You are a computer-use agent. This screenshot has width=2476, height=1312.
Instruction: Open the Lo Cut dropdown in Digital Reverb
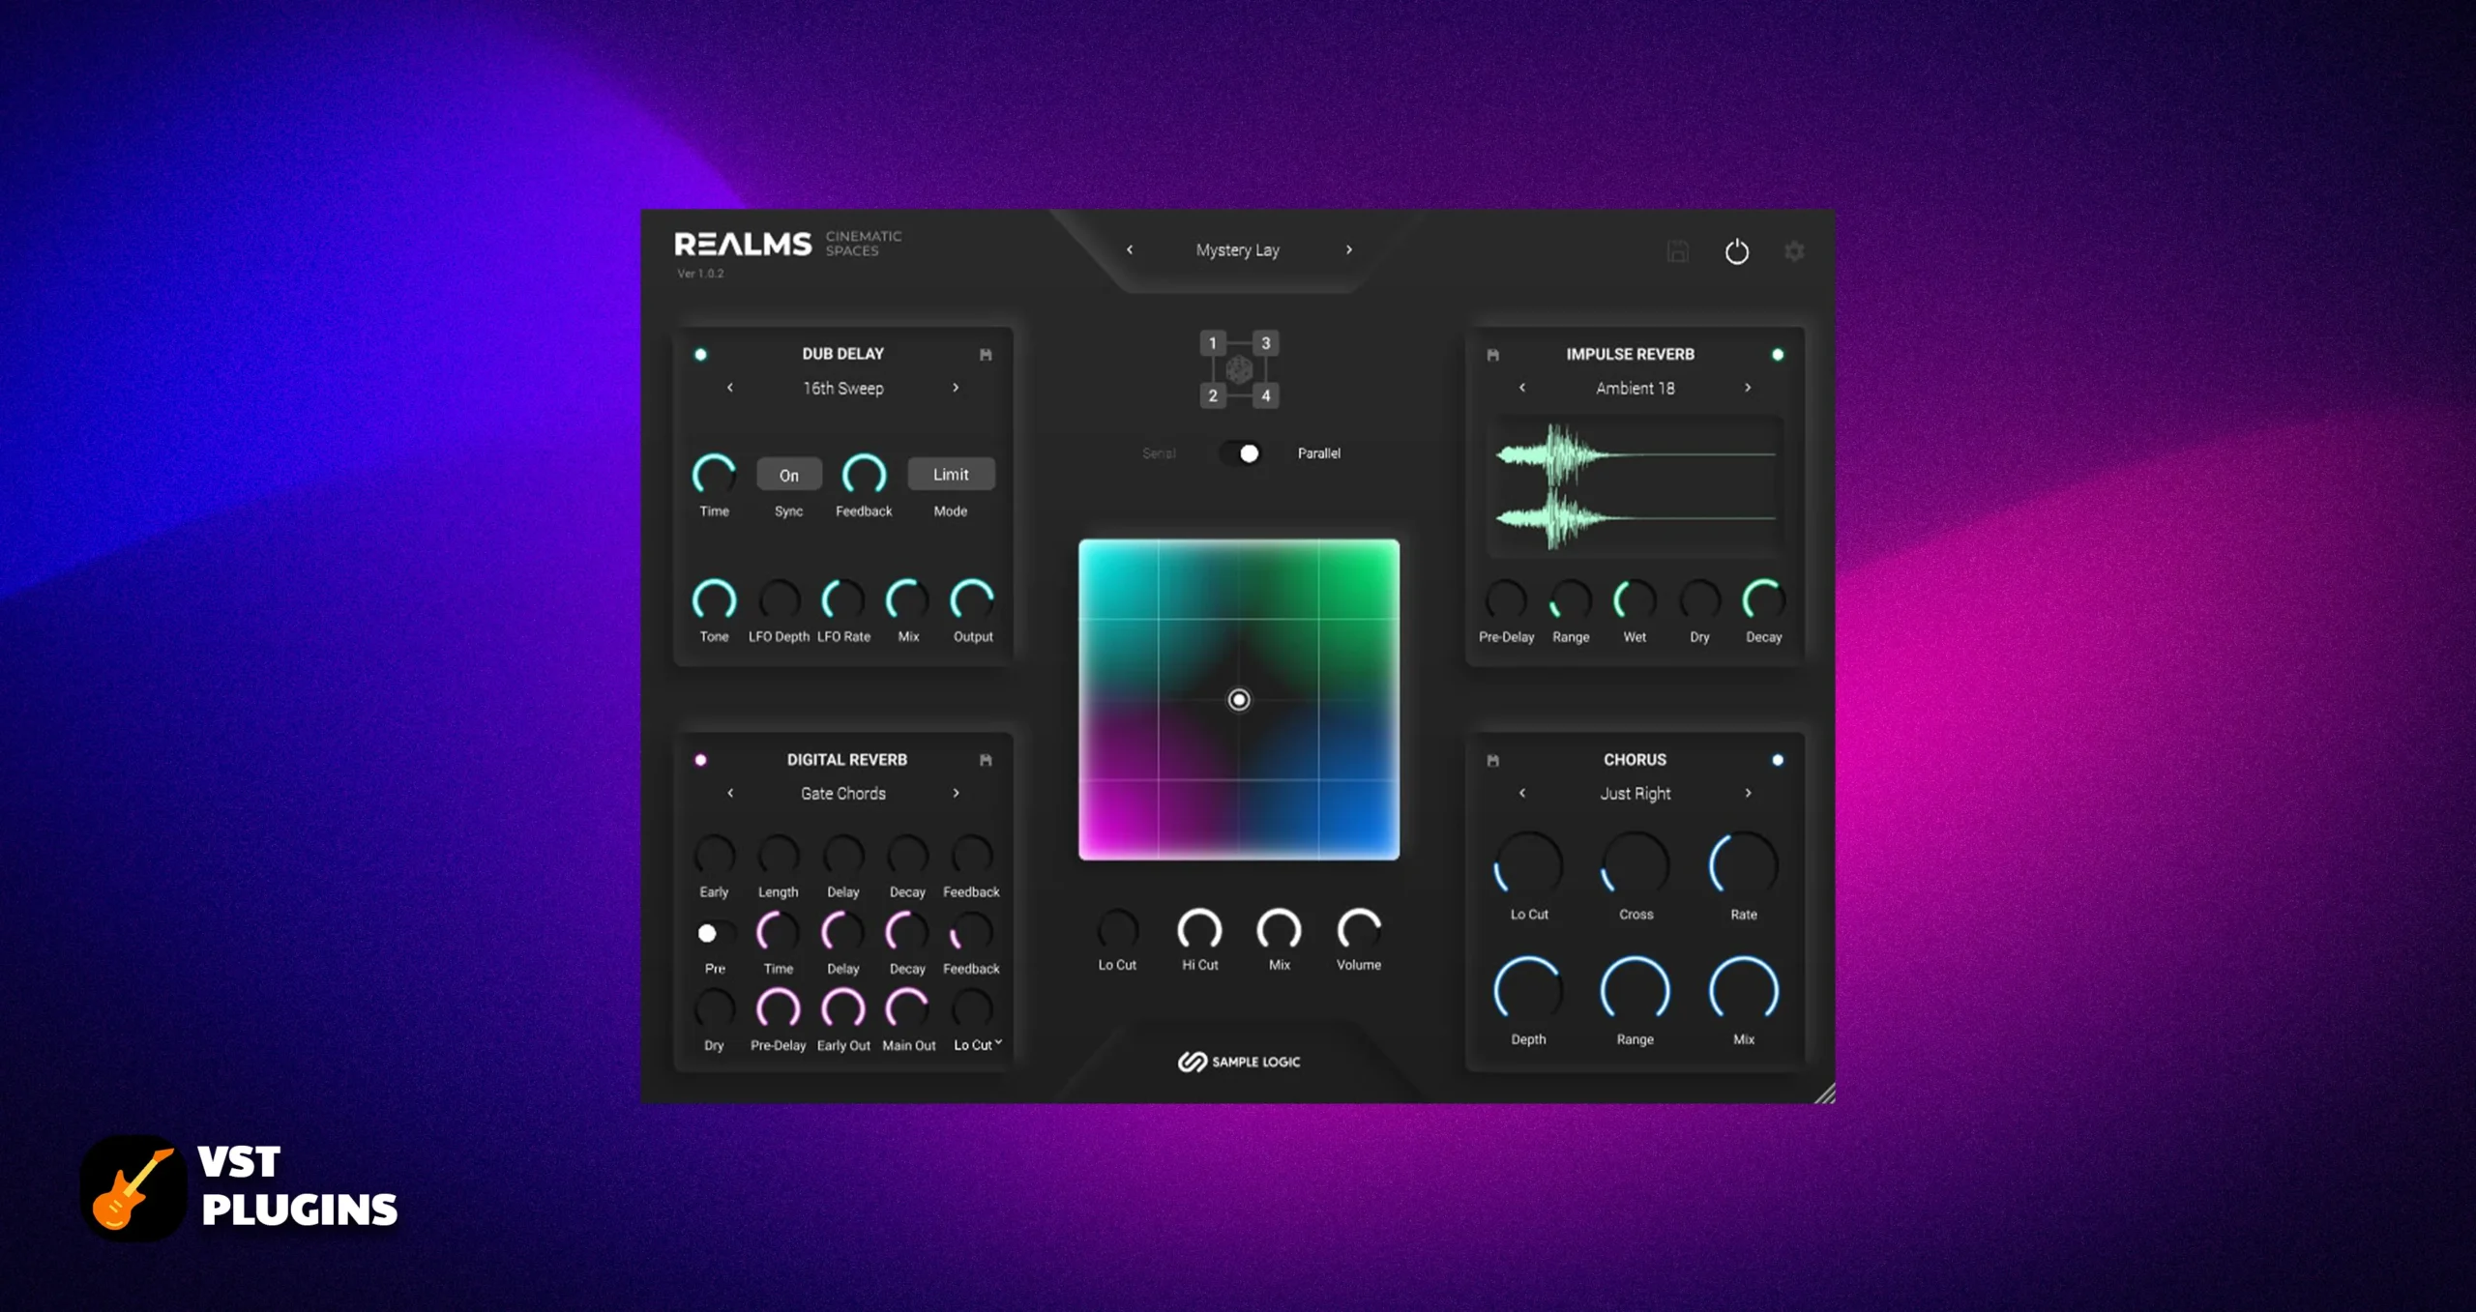(978, 1045)
